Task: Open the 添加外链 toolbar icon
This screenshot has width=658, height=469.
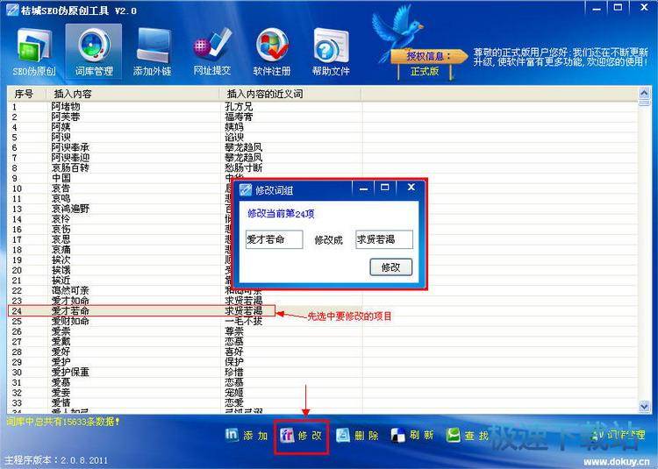Action: [153, 53]
